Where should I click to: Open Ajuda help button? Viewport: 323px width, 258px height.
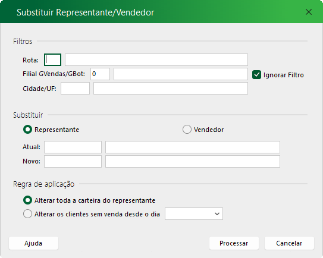[33, 243]
